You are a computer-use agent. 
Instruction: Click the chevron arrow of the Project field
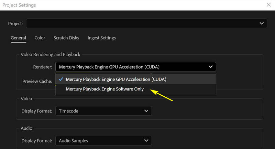[x=261, y=23]
